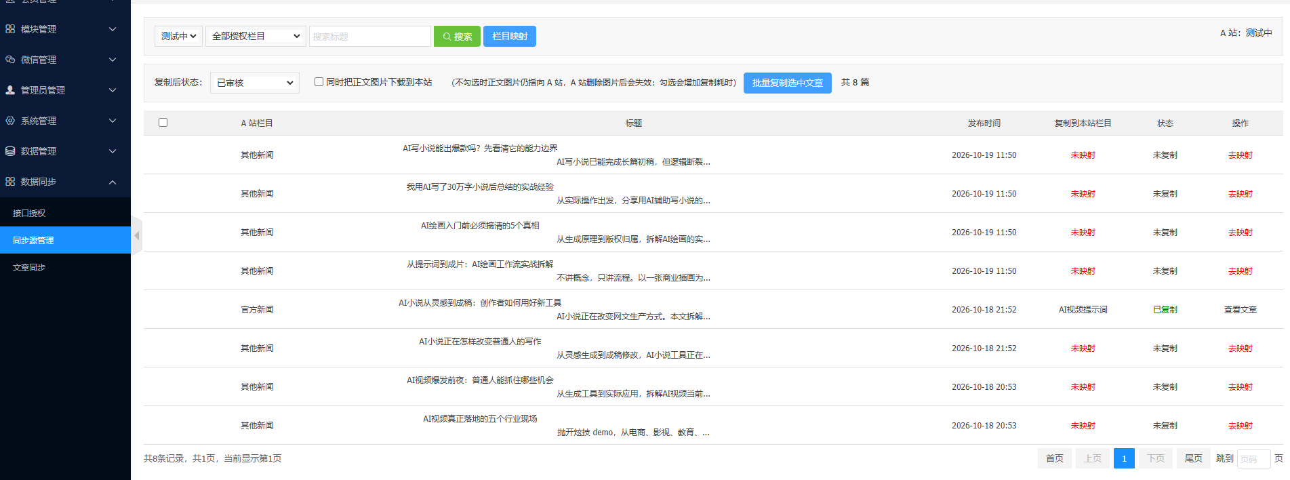Expand the 数据管理 menu chevron
The height and width of the screenshot is (480, 1290).
coord(113,151)
